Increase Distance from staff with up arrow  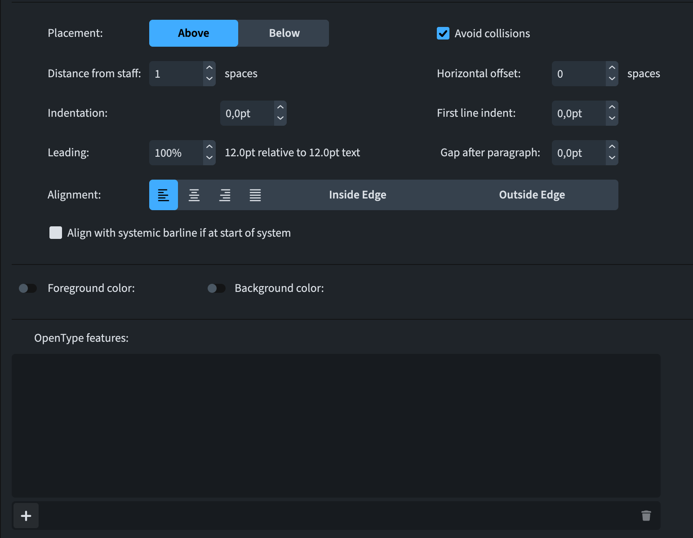click(209, 68)
